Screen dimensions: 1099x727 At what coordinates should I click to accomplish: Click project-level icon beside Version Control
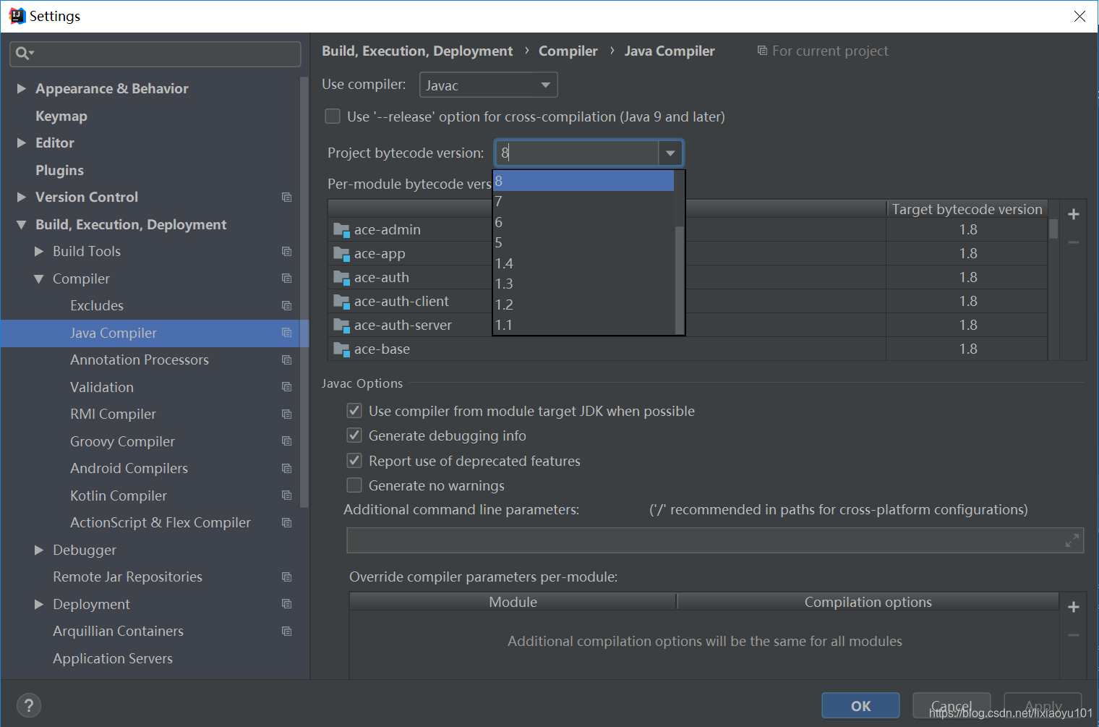click(286, 197)
